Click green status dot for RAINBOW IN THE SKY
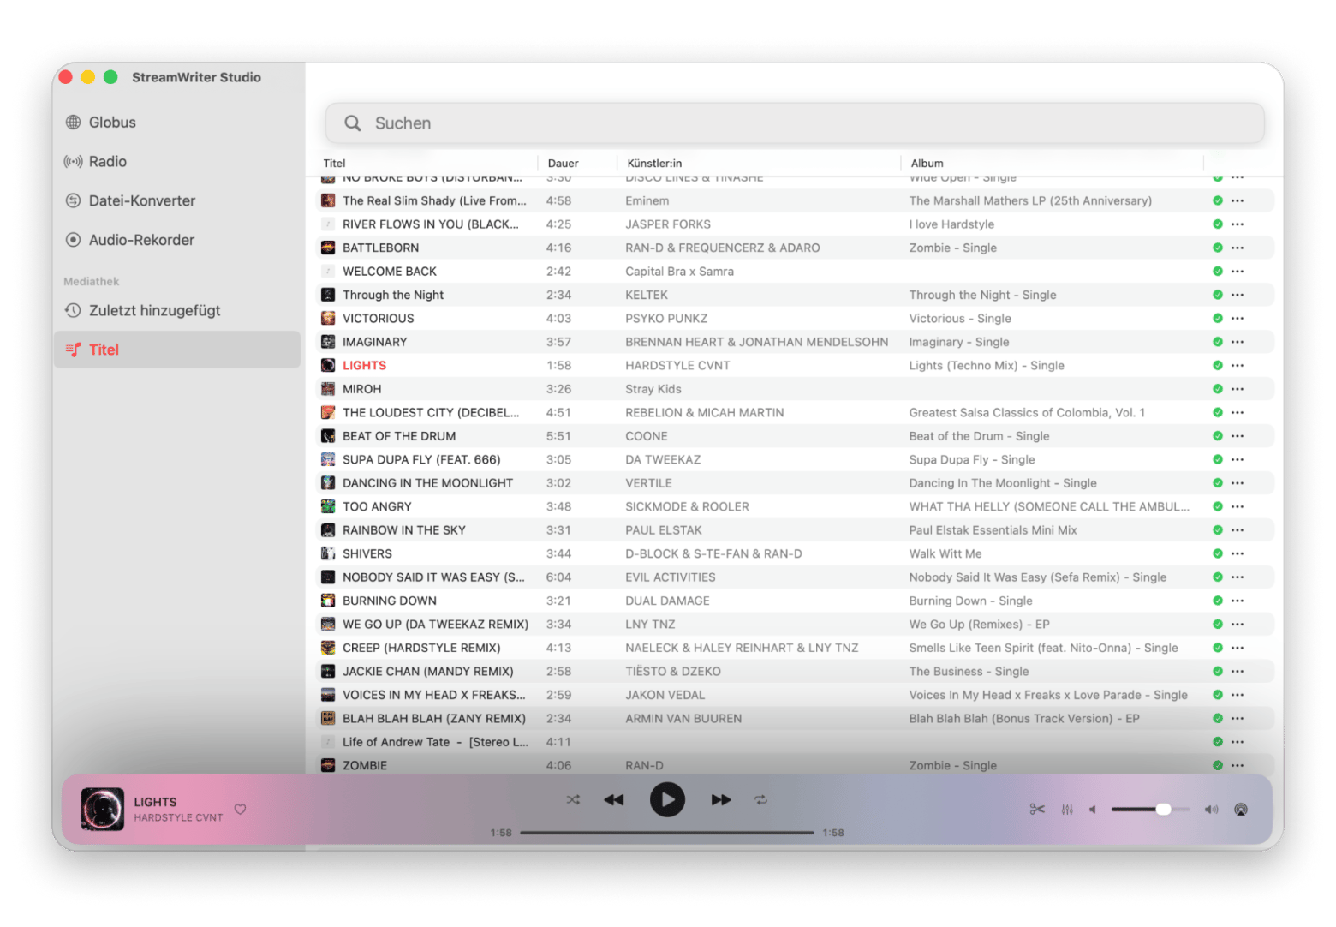The height and width of the screenshot is (927, 1336). 1217,530
